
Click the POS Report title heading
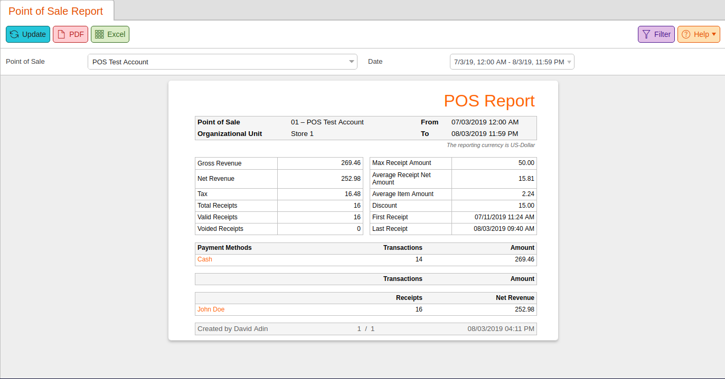(x=489, y=101)
